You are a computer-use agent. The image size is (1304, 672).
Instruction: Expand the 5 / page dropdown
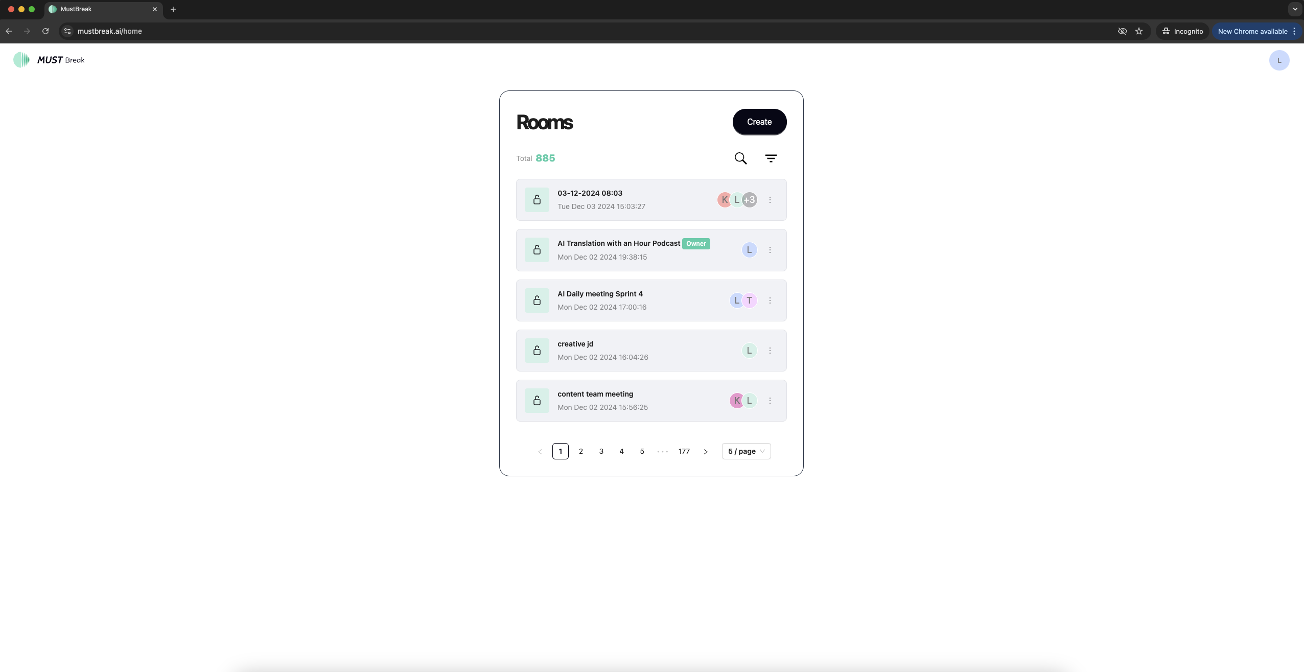(746, 451)
